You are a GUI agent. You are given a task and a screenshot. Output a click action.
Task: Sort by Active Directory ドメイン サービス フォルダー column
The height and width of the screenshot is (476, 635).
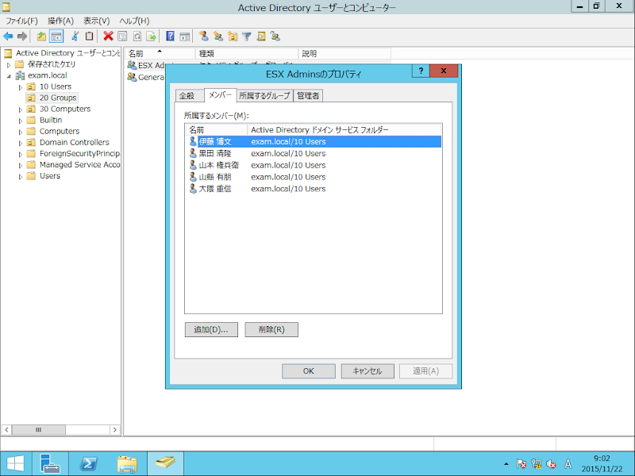pyautogui.click(x=344, y=130)
